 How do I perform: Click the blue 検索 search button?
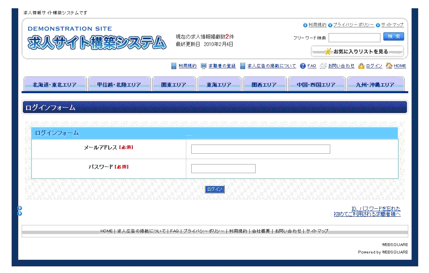tap(393, 37)
